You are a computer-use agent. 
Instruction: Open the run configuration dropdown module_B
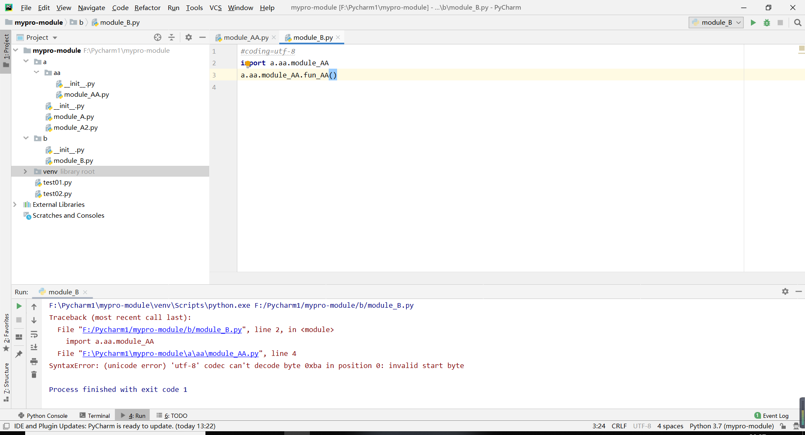point(716,23)
